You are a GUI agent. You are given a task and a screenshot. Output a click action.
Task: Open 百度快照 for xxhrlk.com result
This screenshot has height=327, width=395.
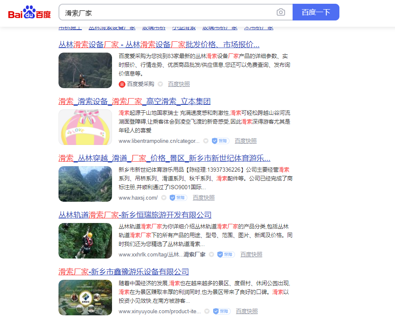[251, 254]
